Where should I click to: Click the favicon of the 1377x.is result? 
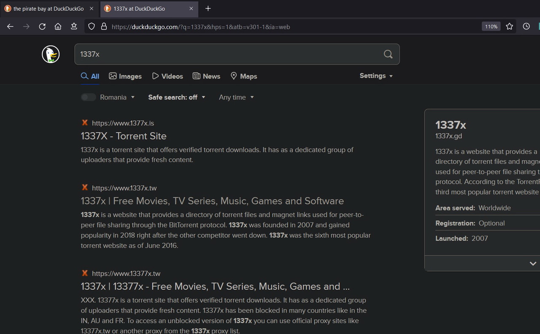click(x=85, y=123)
